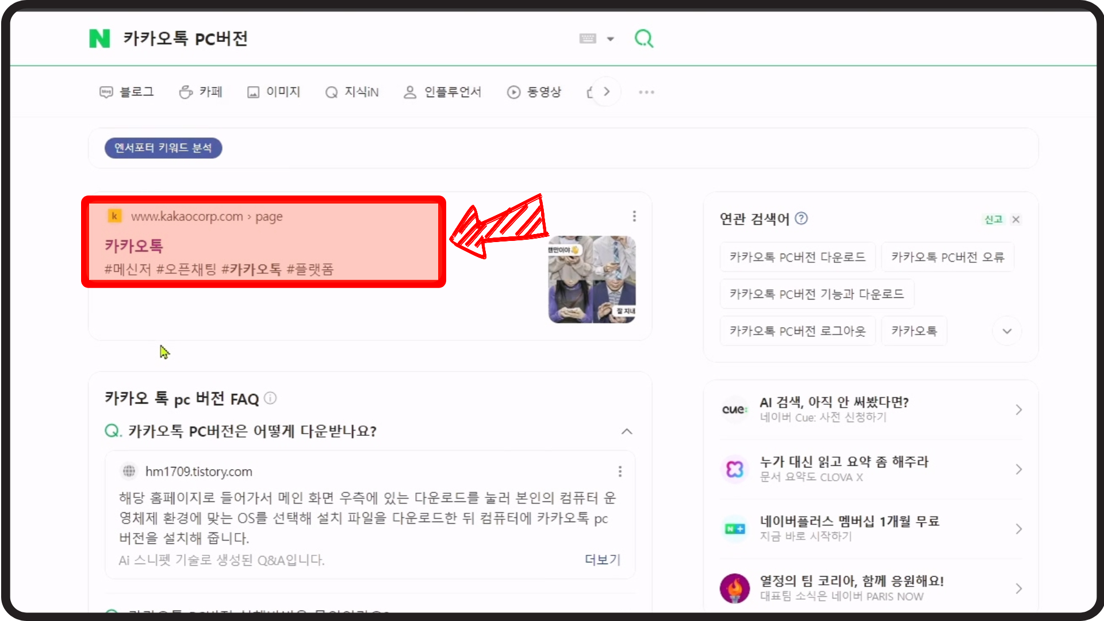The height and width of the screenshot is (621, 1104).
Task: Click the #오픈채팅 hashtag
Action: point(186,269)
